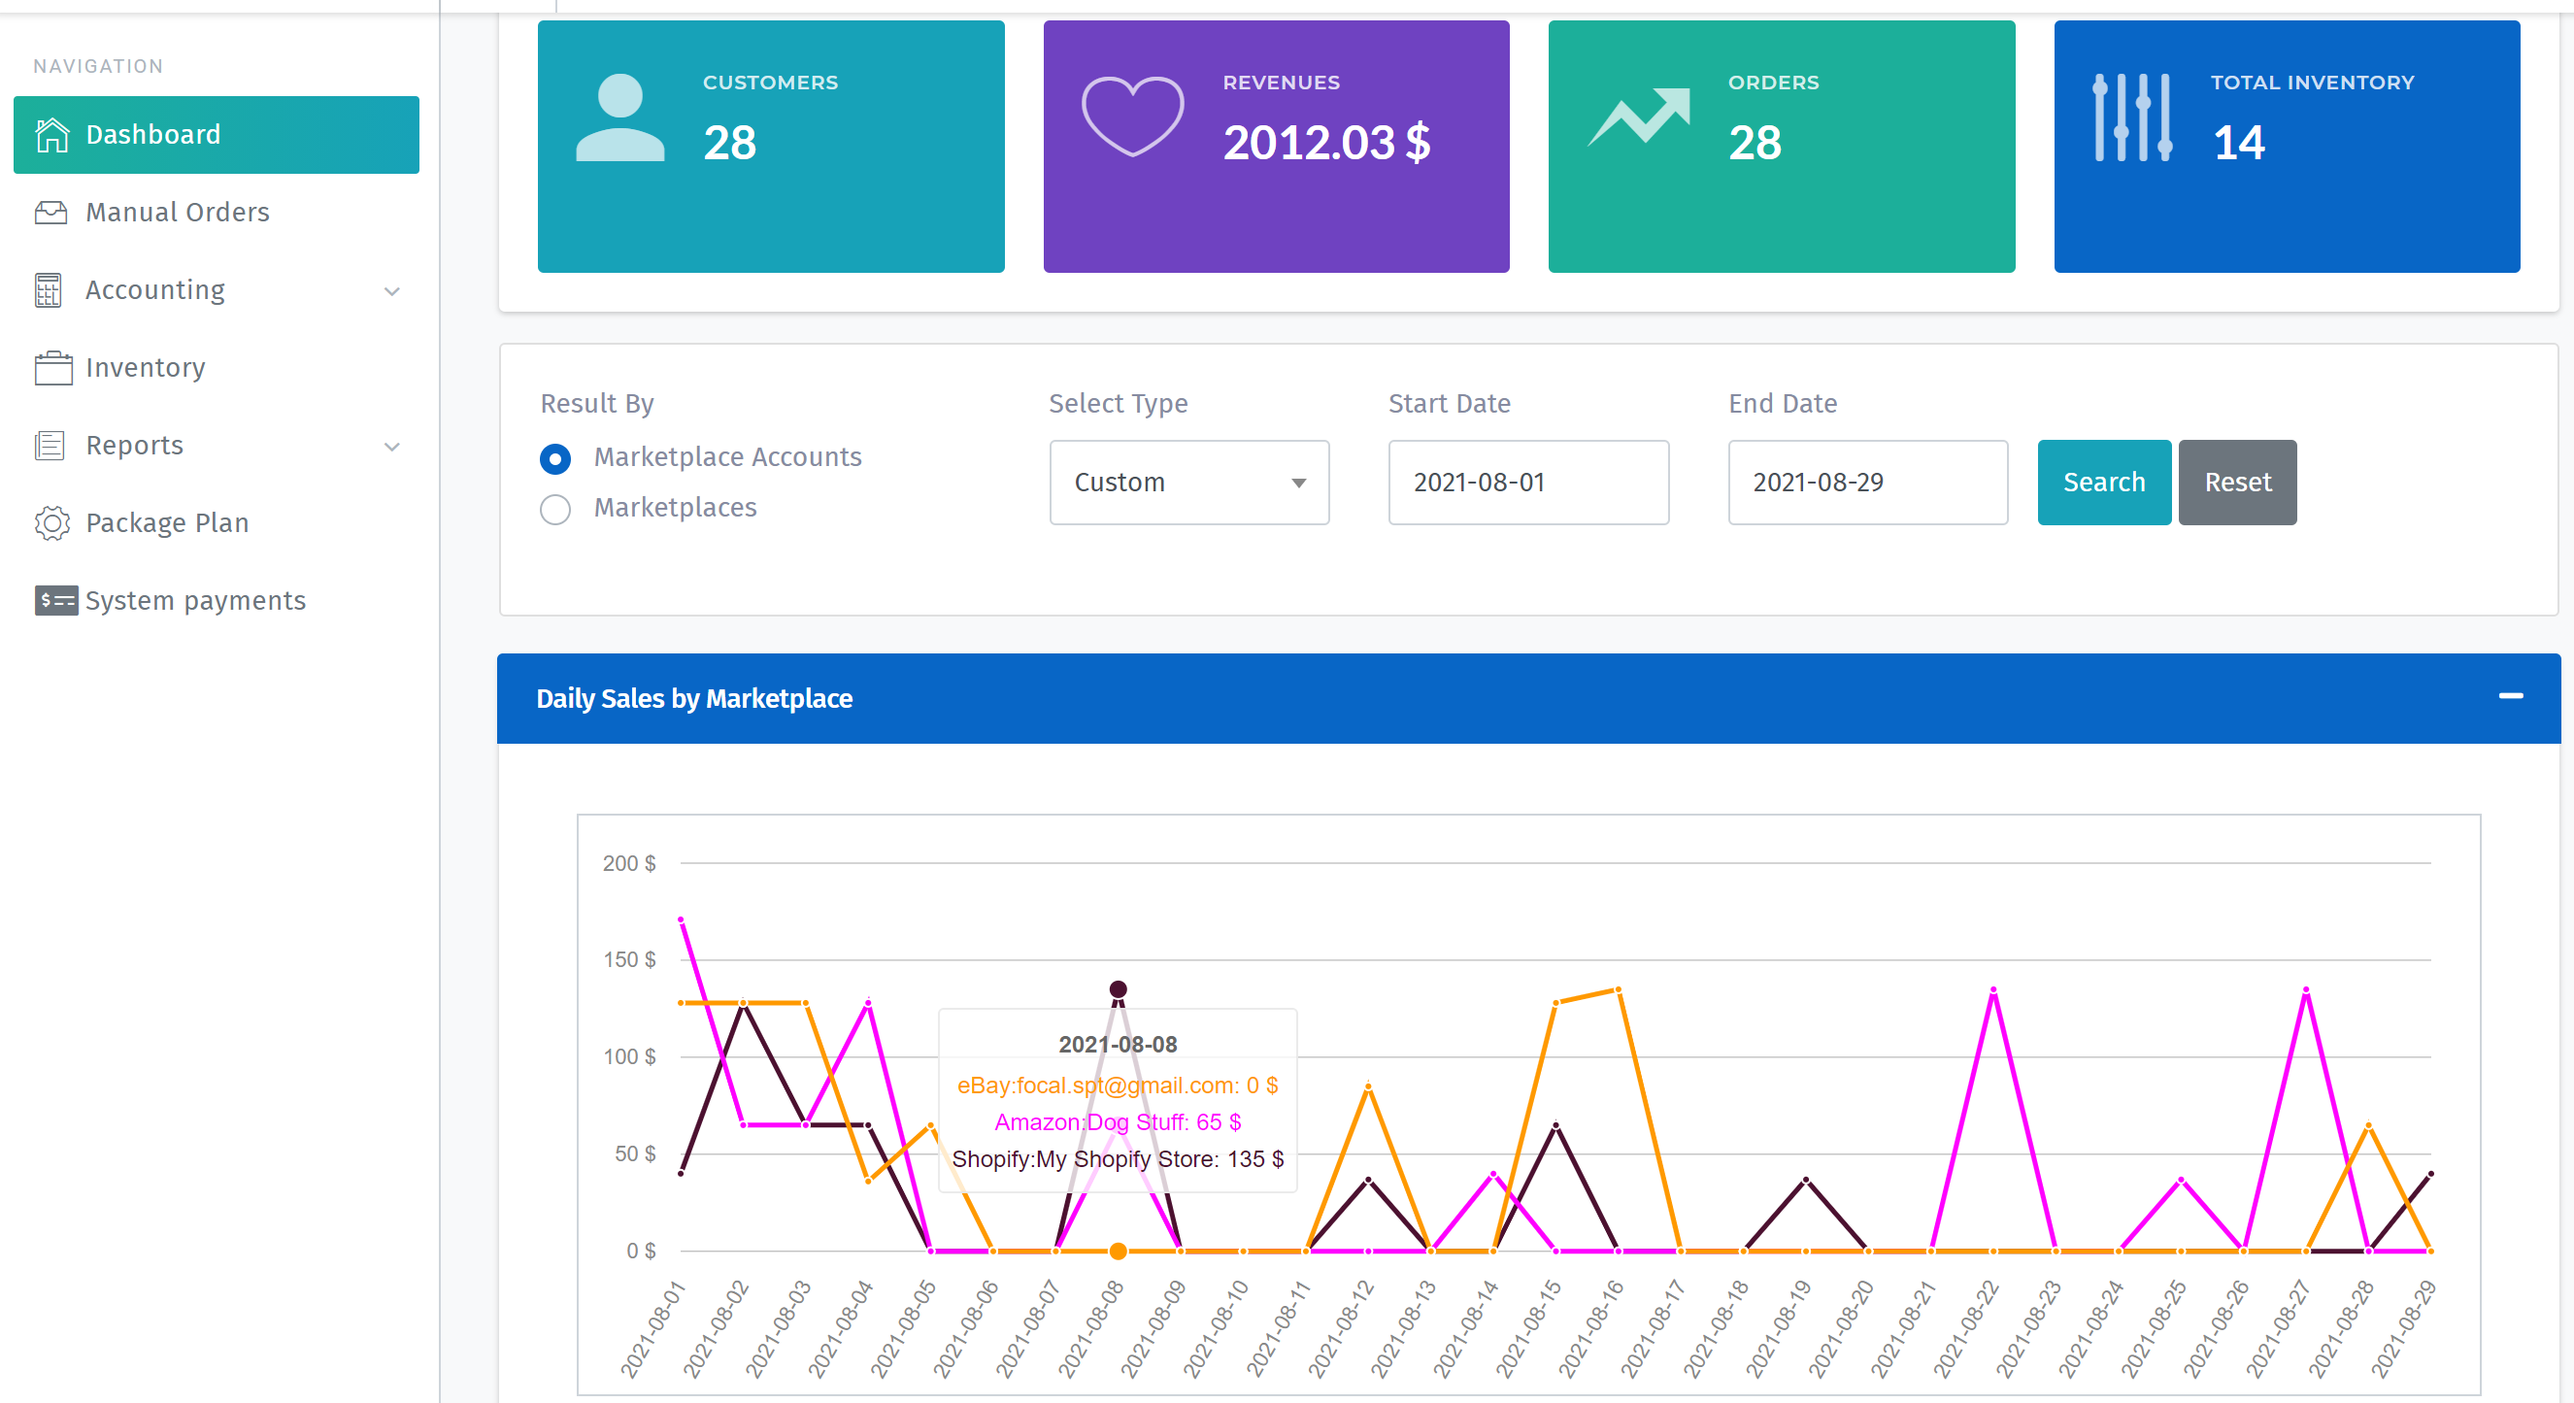This screenshot has height=1403, width=2574.
Task: Click the Revenues heart icon
Action: [x=1132, y=117]
